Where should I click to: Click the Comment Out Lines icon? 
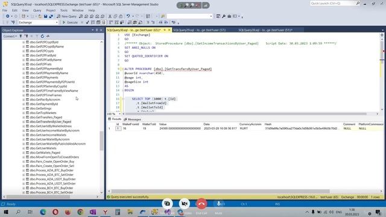148,22
